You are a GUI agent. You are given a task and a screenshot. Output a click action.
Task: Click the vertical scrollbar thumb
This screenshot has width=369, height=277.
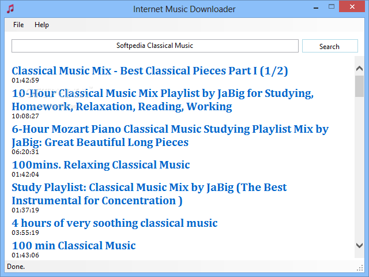click(359, 86)
